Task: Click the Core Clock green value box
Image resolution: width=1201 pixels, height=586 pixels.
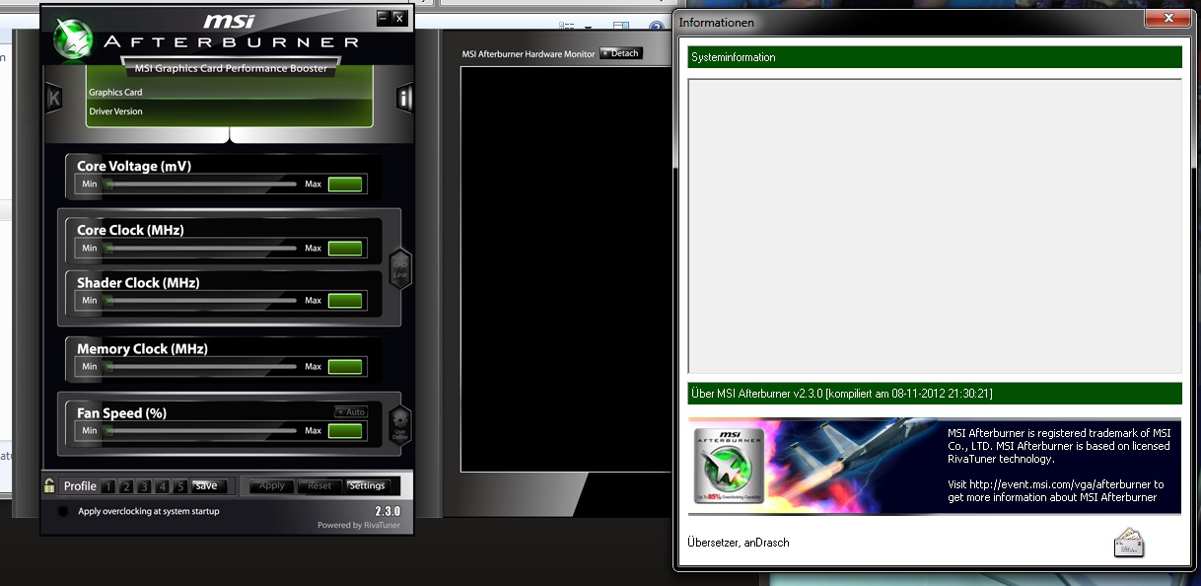Action: (345, 248)
